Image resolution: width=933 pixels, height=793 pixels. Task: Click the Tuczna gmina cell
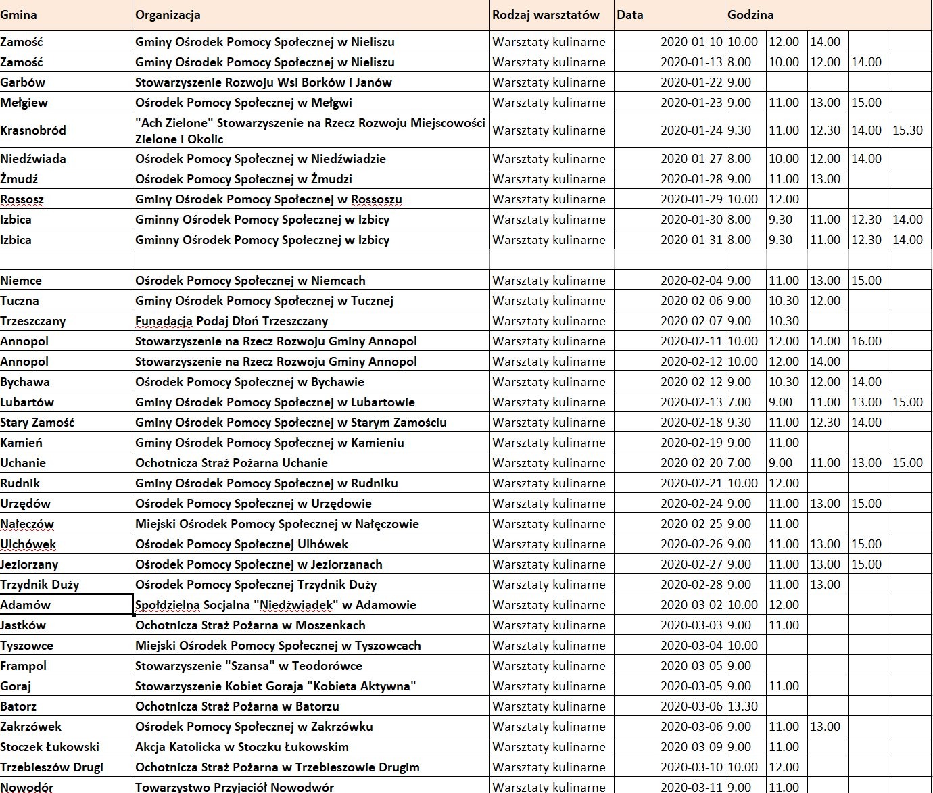(66, 301)
